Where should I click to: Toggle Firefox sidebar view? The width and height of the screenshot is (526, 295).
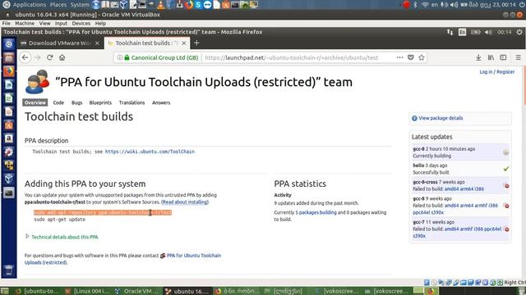(503, 57)
